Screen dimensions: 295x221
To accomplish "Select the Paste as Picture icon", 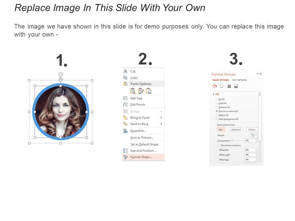I will click(x=149, y=91).
